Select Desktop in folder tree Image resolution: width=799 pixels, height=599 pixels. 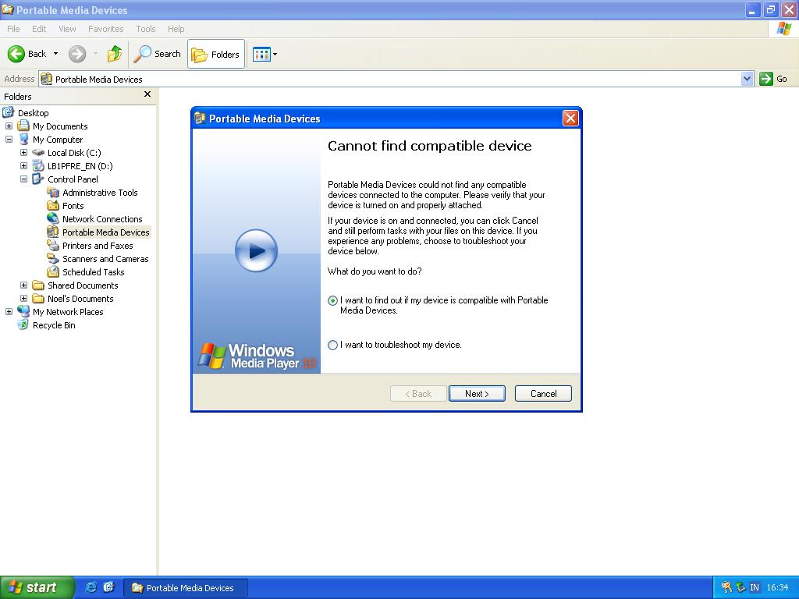33,113
